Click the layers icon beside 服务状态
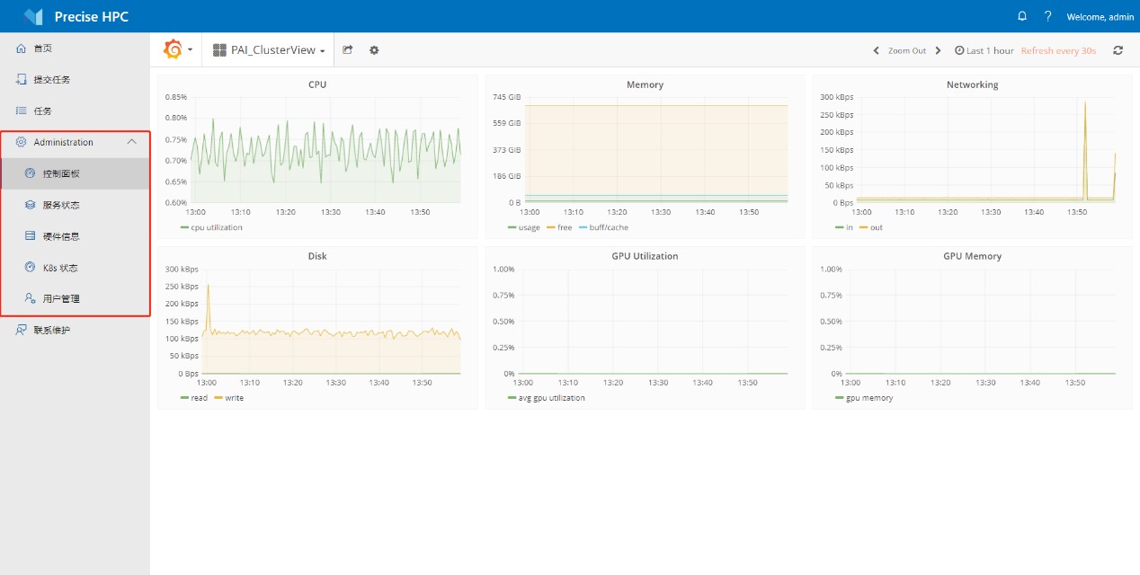The height and width of the screenshot is (575, 1140). [x=31, y=205]
